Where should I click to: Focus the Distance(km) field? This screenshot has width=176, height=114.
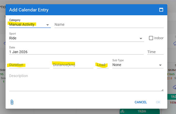pos(73,65)
